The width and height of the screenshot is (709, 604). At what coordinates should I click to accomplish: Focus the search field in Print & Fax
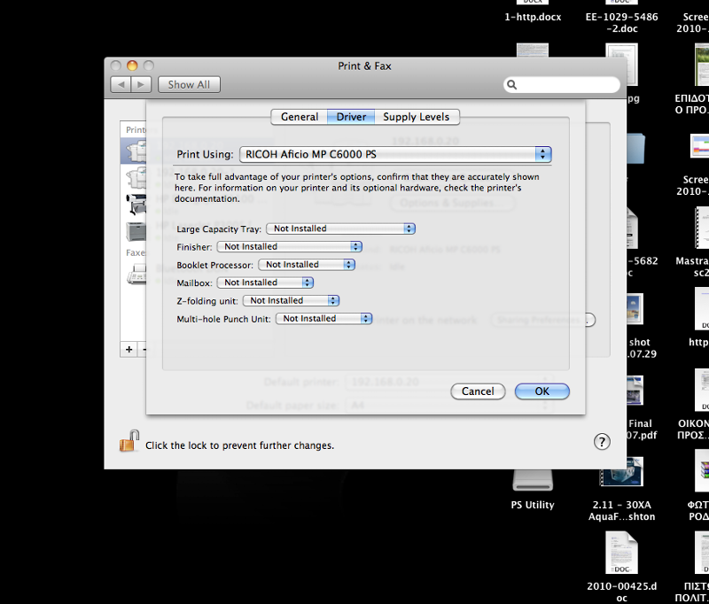tap(562, 84)
